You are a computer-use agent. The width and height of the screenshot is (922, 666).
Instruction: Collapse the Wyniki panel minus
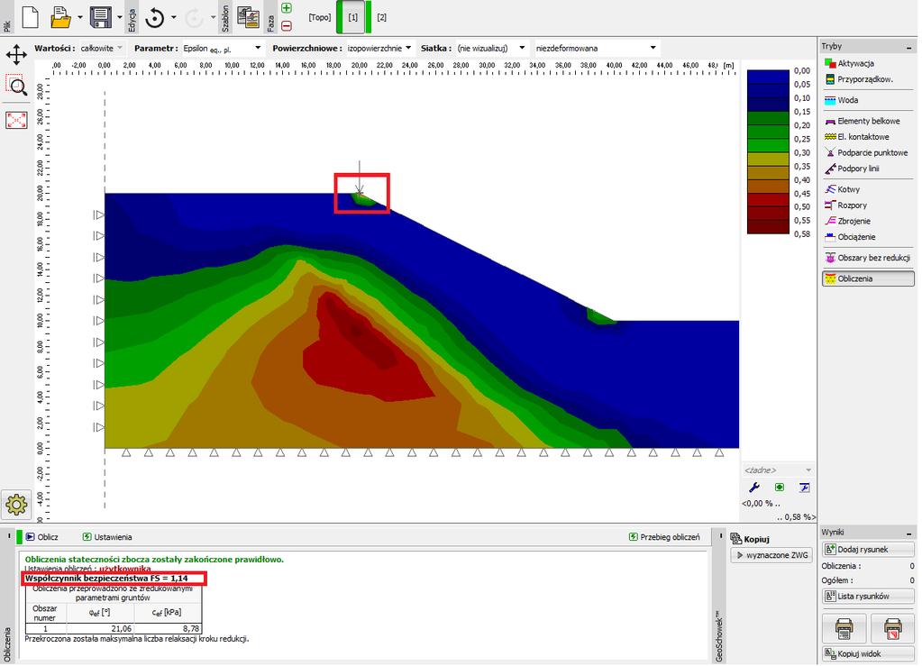coord(909,533)
